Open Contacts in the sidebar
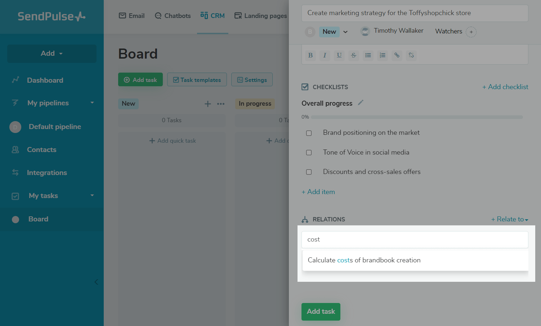This screenshot has width=541, height=326. click(41, 150)
